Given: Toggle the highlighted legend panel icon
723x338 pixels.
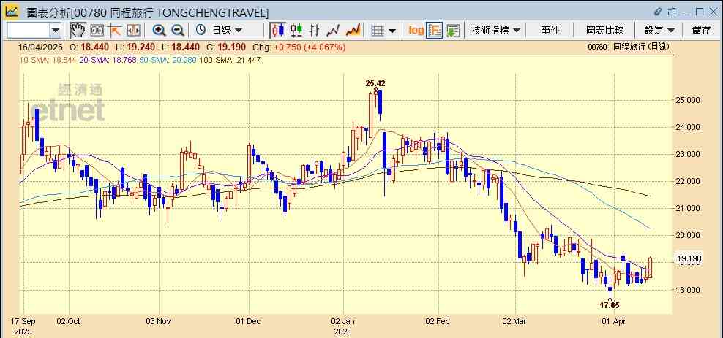Looking at the screenshot, I should click(435, 31).
